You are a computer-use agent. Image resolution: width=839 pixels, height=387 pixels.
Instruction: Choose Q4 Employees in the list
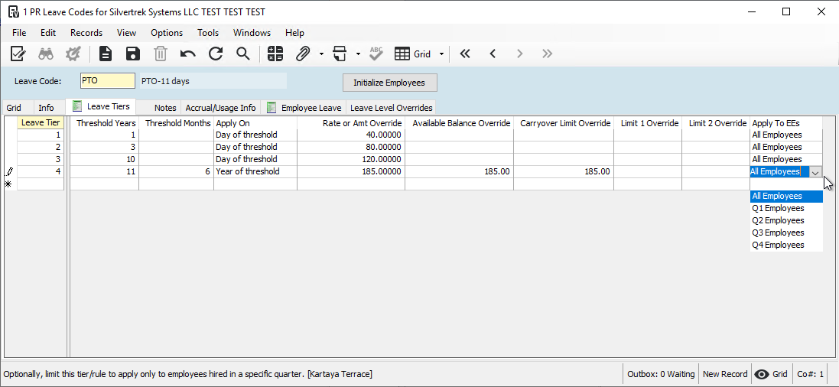(x=786, y=246)
